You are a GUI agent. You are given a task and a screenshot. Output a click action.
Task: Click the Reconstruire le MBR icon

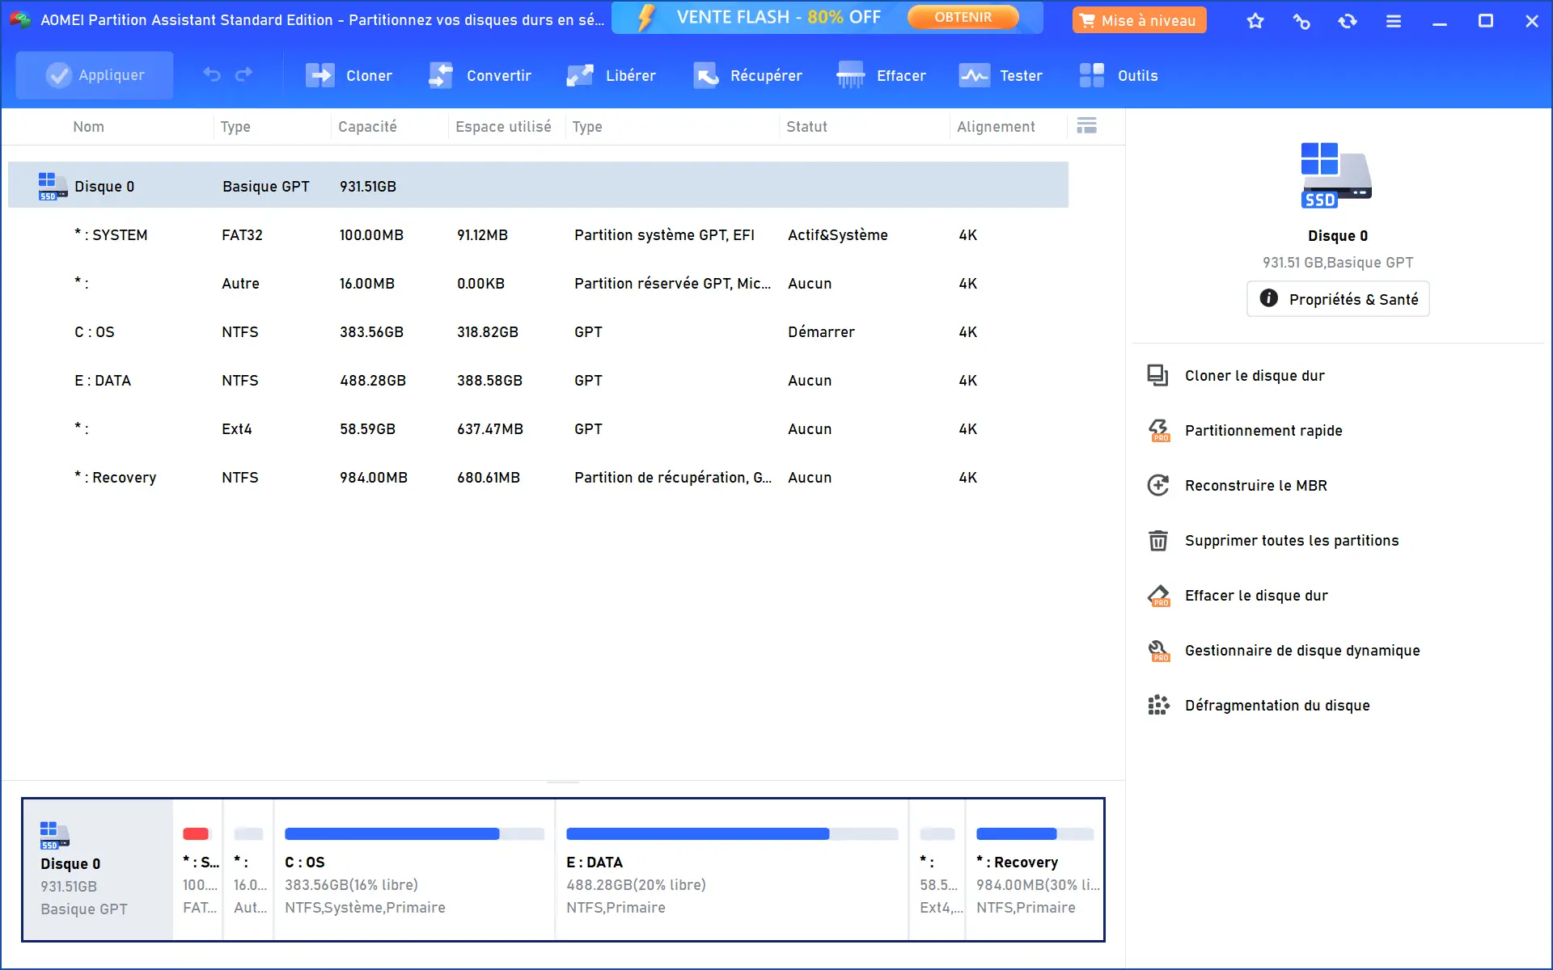[1158, 485]
